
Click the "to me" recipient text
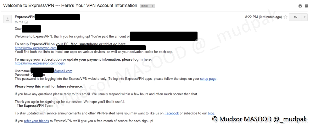19,22
